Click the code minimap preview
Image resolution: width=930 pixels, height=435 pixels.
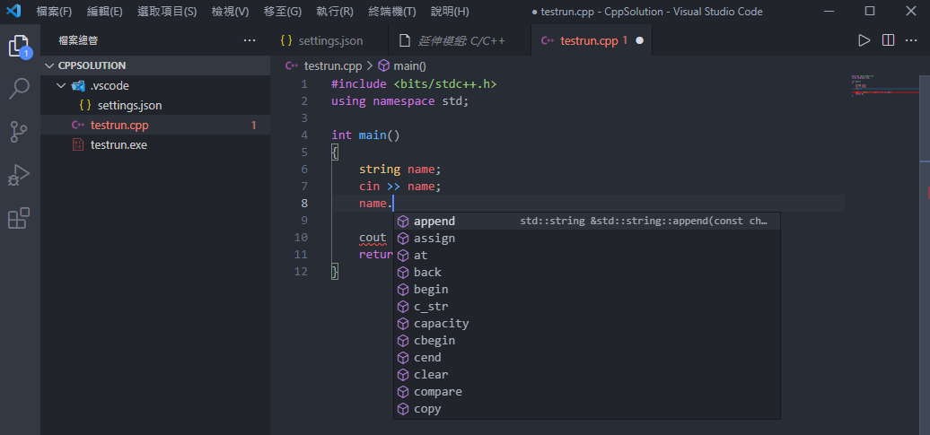(x=884, y=85)
